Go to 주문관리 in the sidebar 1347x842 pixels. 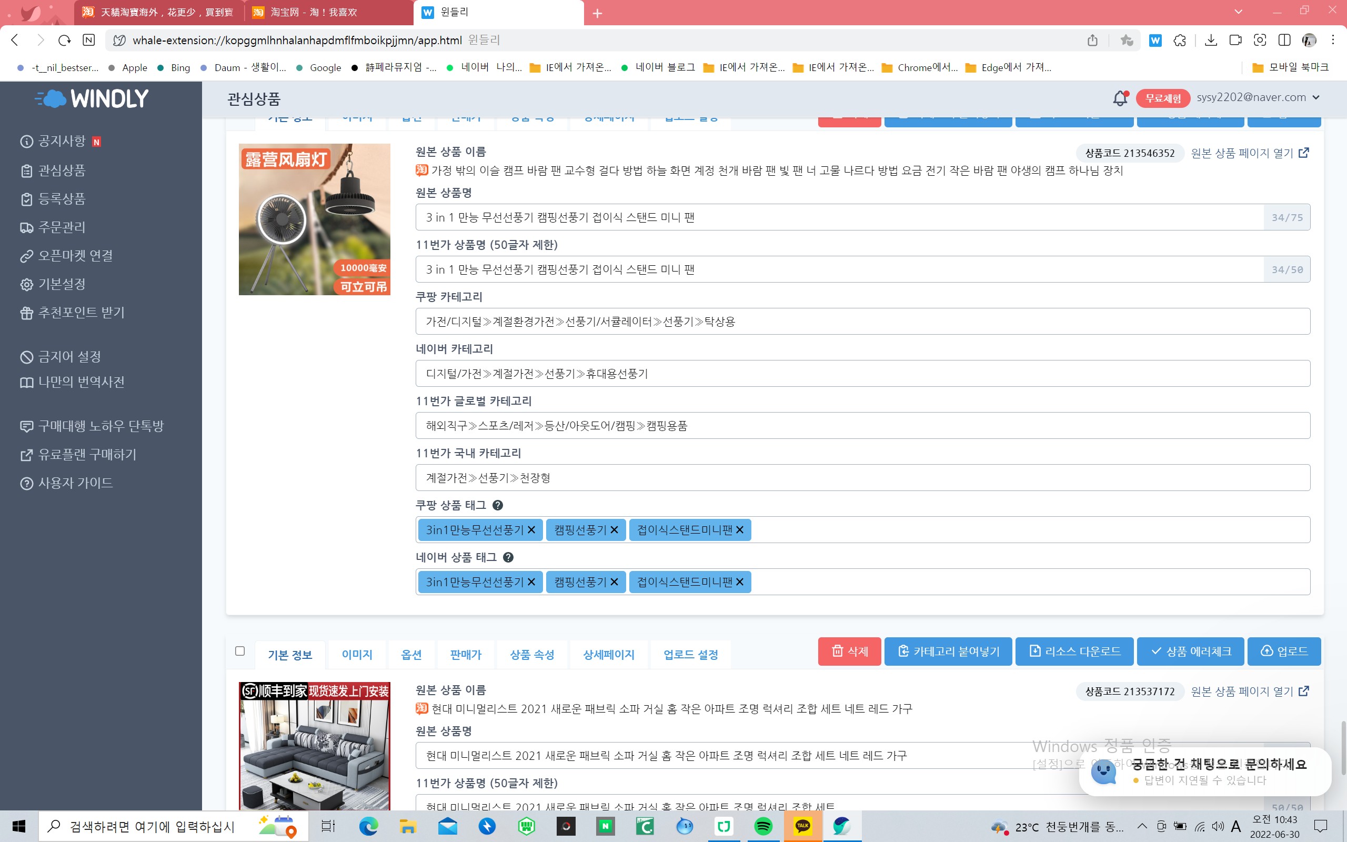53,227
